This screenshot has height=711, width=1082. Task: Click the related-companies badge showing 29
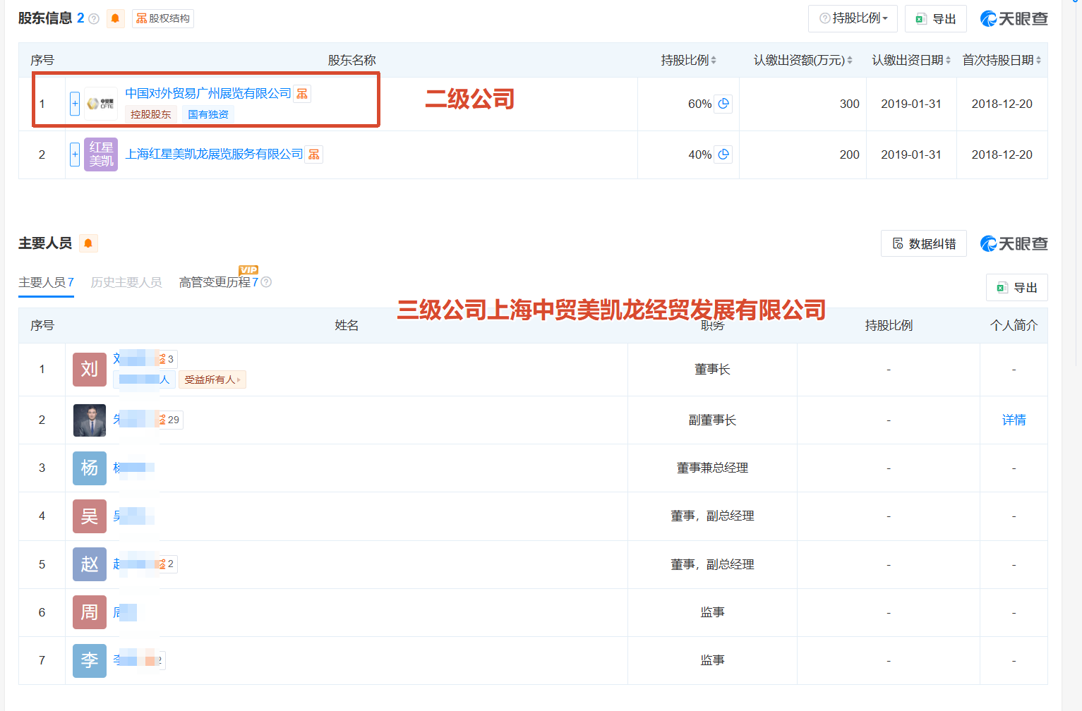point(170,420)
